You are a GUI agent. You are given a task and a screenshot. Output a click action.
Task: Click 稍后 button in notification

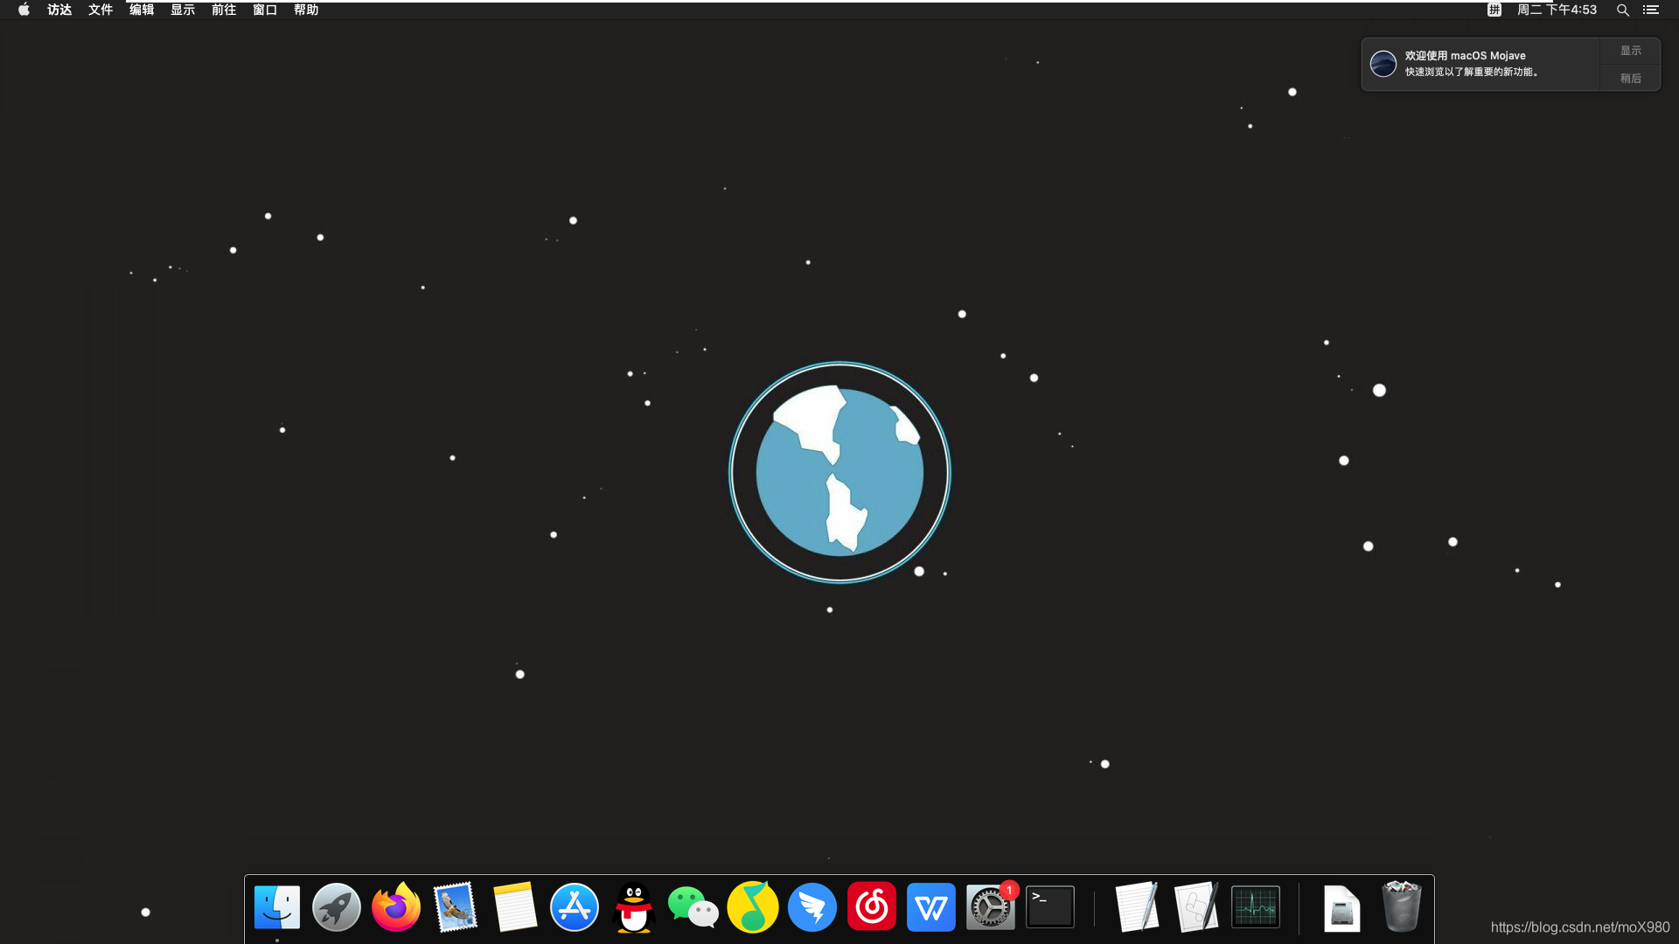pos(1630,78)
